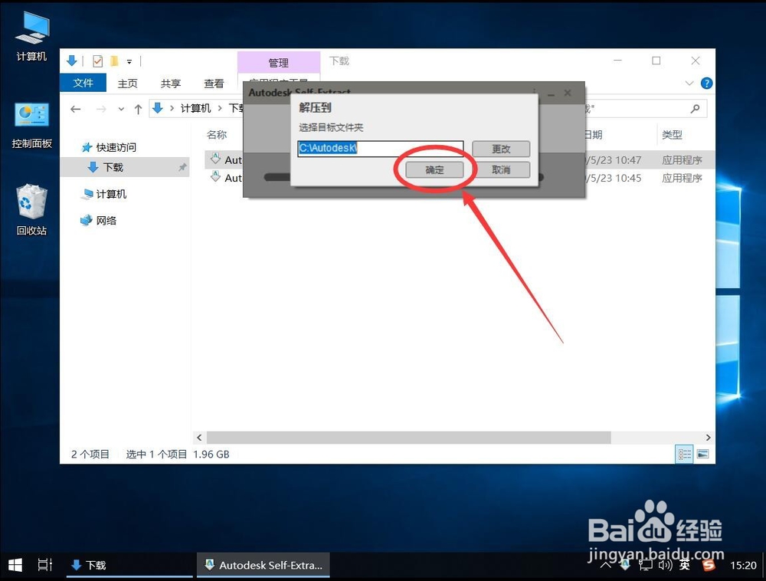766x581 pixels.
Task: Select the C:\Autodesk\ path input field
Action: [381, 149]
